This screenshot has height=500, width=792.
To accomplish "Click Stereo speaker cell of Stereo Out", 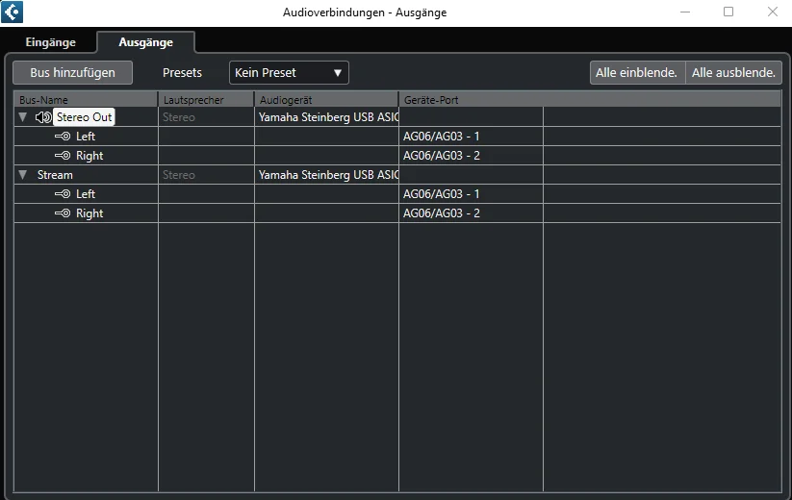I will 206,117.
